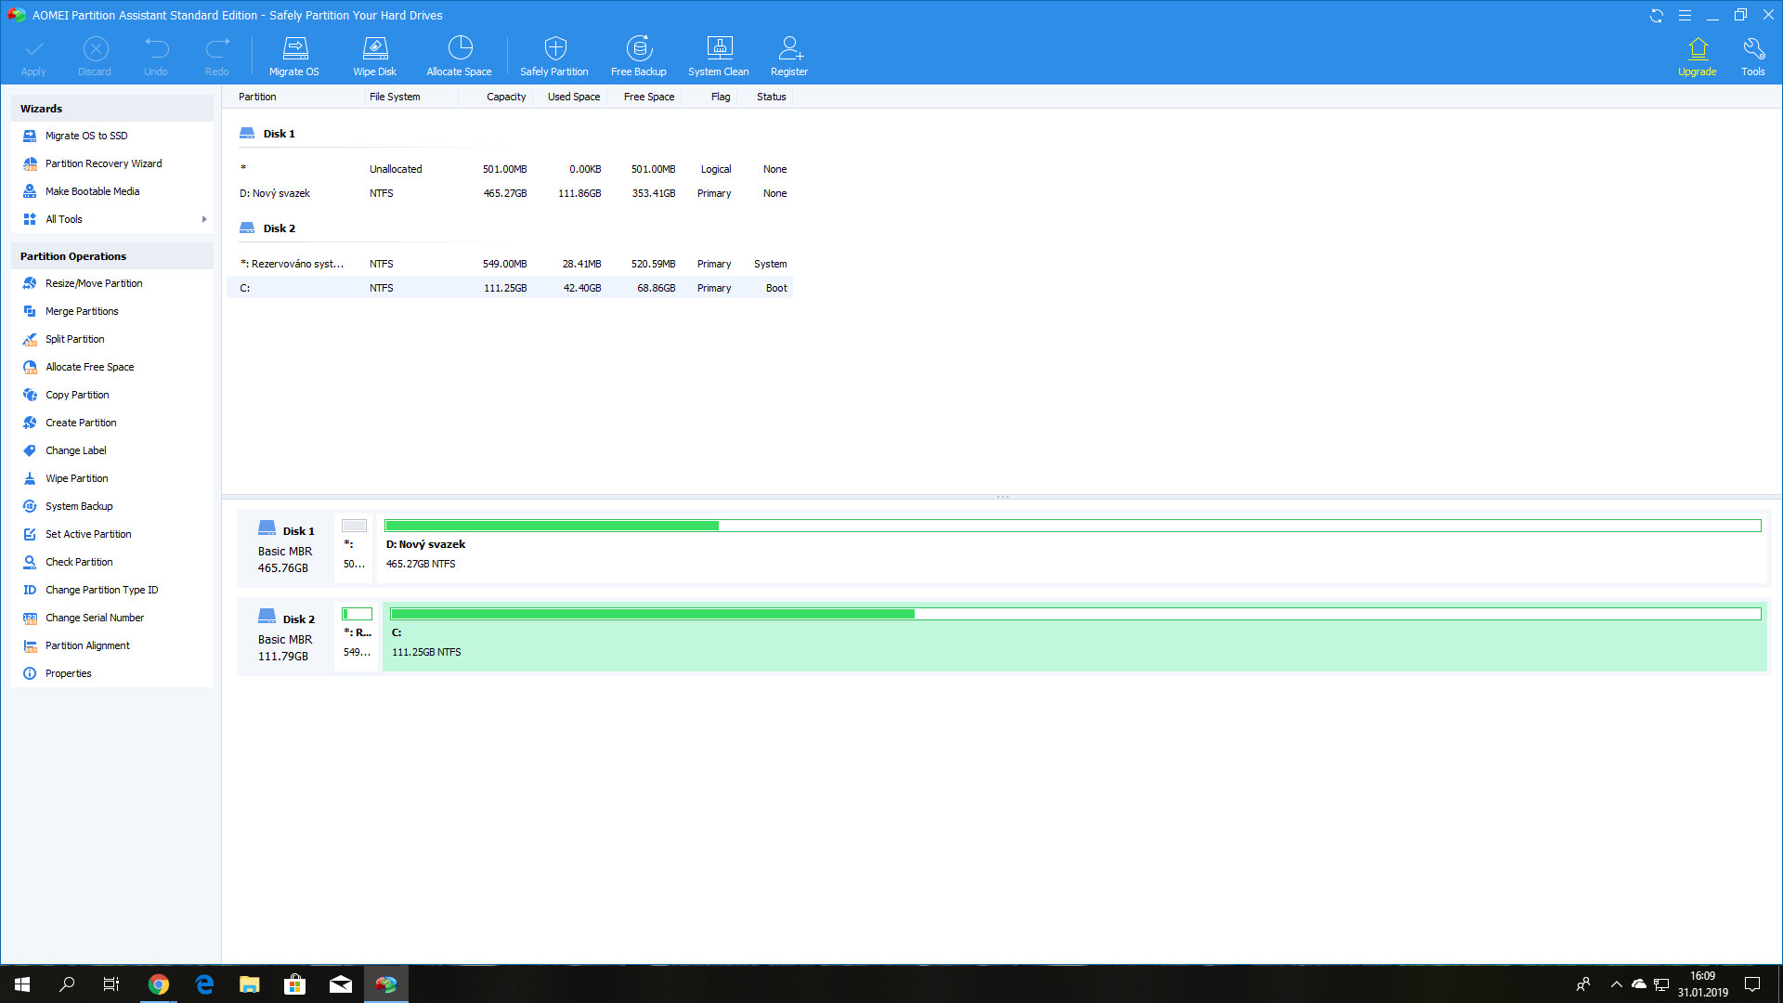1783x1003 pixels.
Task: Show hidden system tray icons
Action: (1616, 984)
